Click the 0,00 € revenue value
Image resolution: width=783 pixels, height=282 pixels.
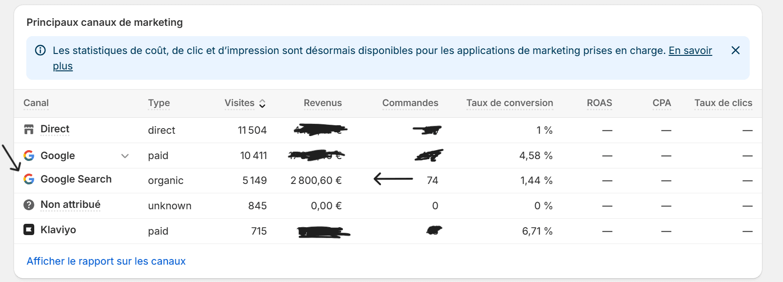327,206
